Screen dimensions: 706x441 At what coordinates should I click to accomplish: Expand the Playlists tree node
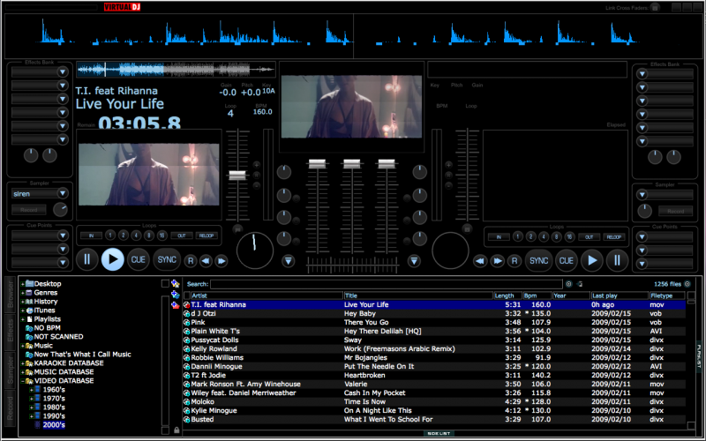tap(23, 319)
